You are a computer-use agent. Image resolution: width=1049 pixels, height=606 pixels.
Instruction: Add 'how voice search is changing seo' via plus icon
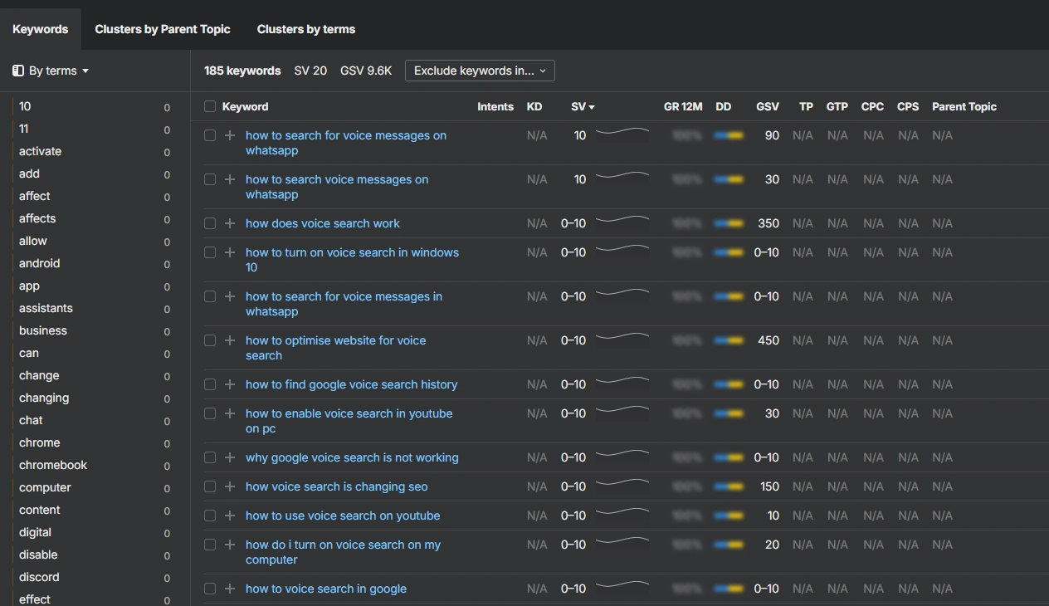[x=230, y=486]
